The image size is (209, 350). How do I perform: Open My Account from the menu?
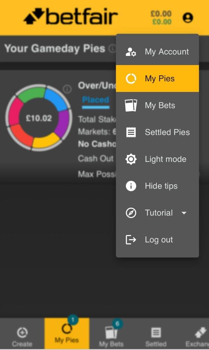click(x=157, y=52)
